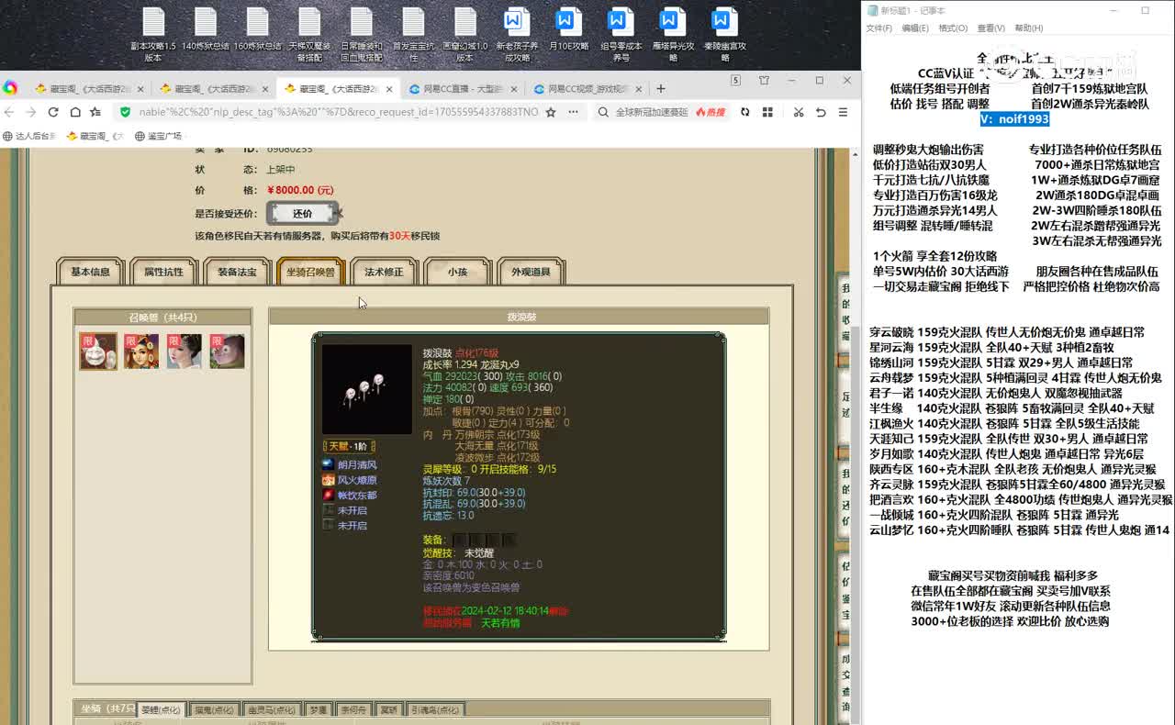Open the 藏宝阁 bookmark in bookmarks bar
Screen dimensions: 1175x725
click(95, 136)
